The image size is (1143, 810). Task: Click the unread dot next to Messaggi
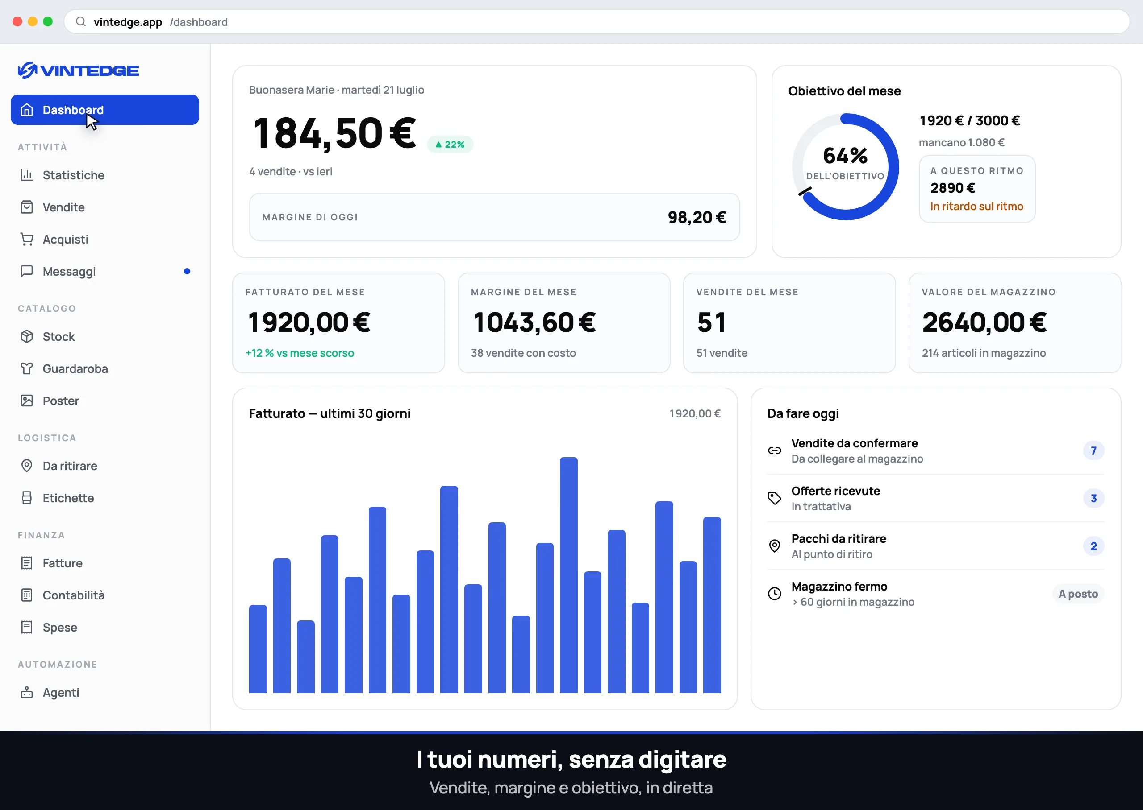pyautogui.click(x=187, y=271)
